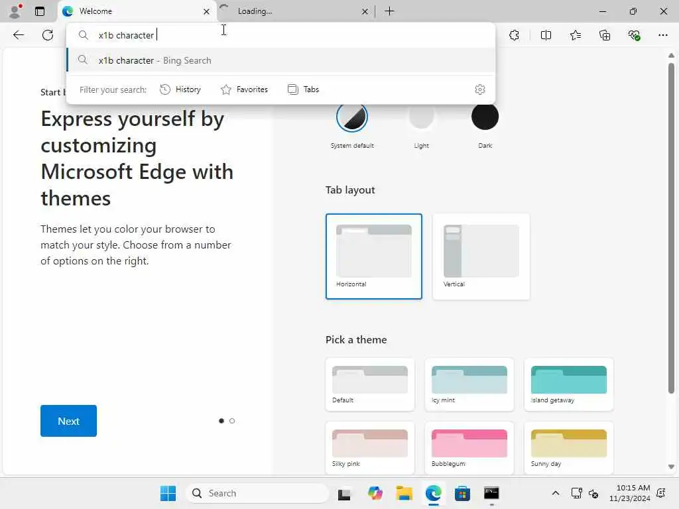Screen dimensions: 679x509
Task: Select the first page indicator dot
Action: [221, 421]
